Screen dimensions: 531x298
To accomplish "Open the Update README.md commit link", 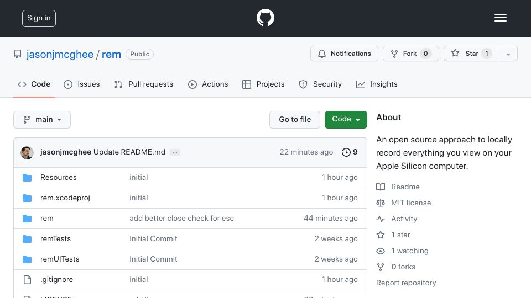I will coord(129,152).
